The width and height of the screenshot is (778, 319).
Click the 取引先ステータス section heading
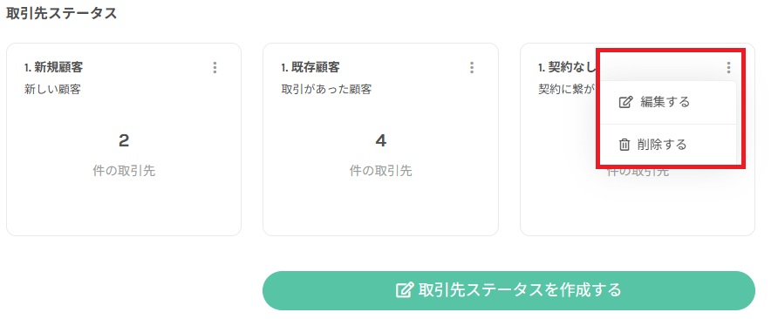pyautogui.click(x=62, y=13)
